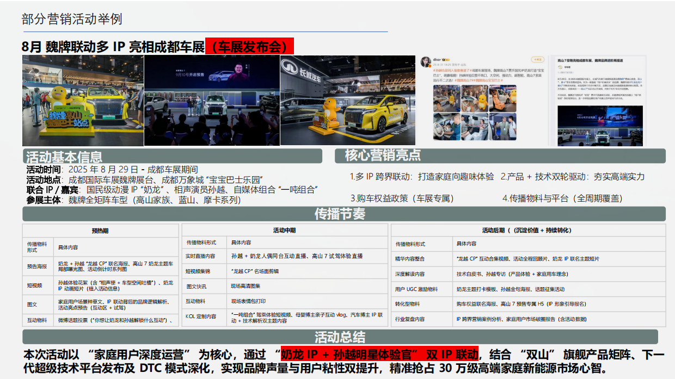Click the 孙越体验花絮 content cell
This screenshot has width=675, height=379.
click(116, 285)
